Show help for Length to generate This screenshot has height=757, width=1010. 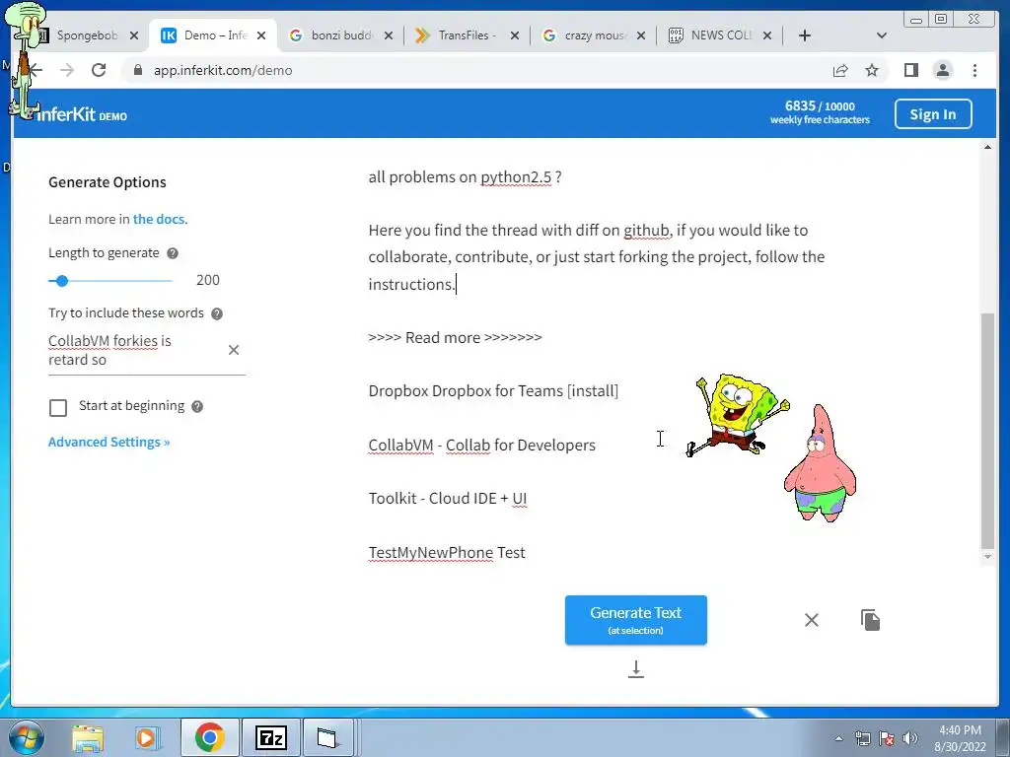point(173,253)
